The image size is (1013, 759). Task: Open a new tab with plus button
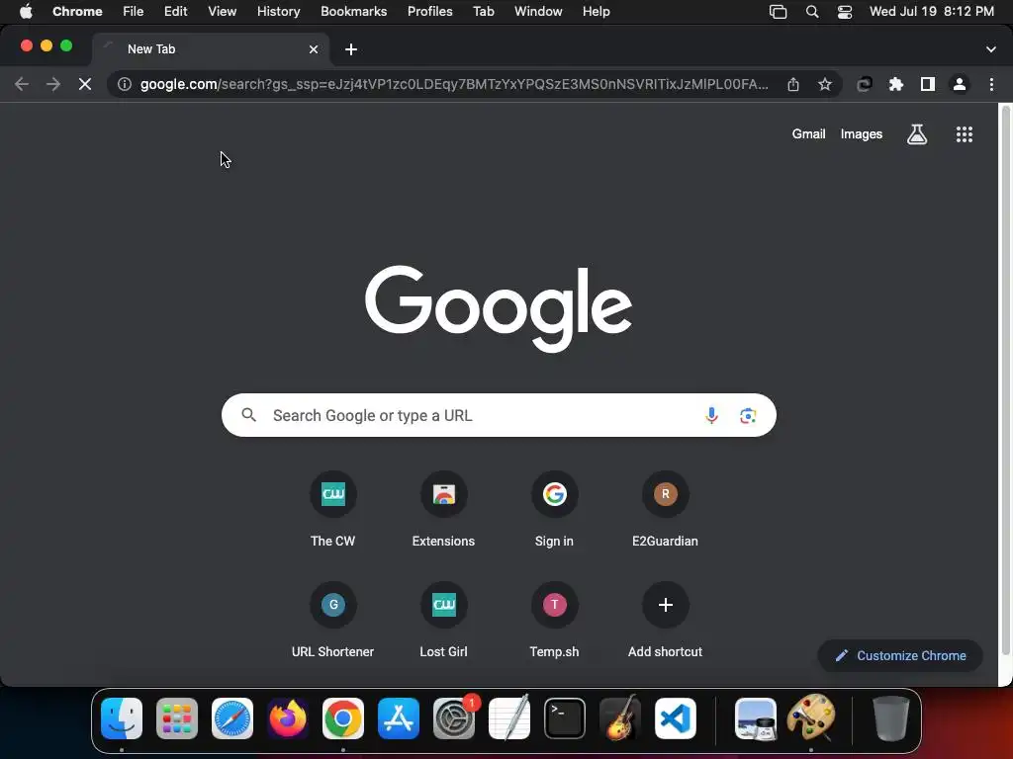351,49
